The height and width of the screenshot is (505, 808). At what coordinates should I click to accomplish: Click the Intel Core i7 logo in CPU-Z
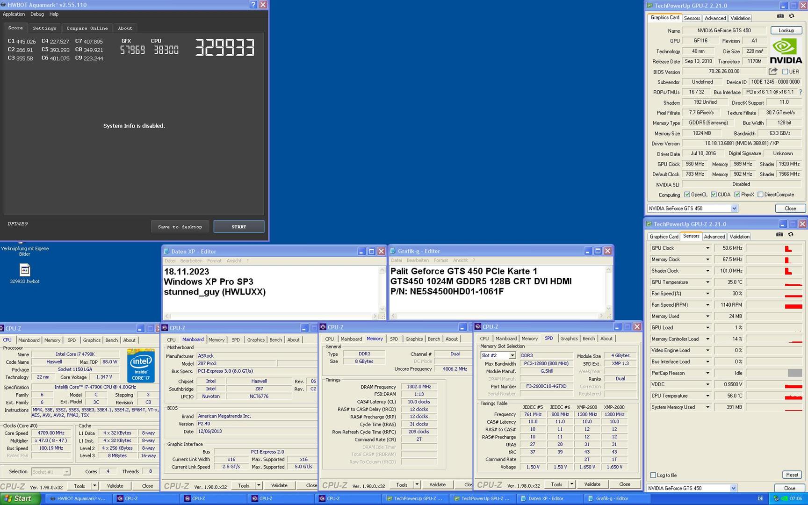point(141,366)
